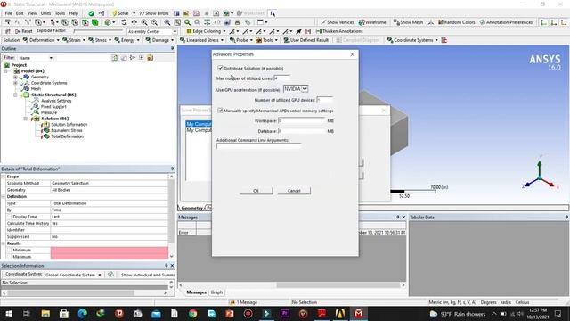Collapse the Solution (B6) node

tap(26, 119)
